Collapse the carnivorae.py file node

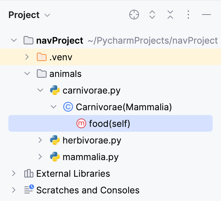tap(40, 90)
